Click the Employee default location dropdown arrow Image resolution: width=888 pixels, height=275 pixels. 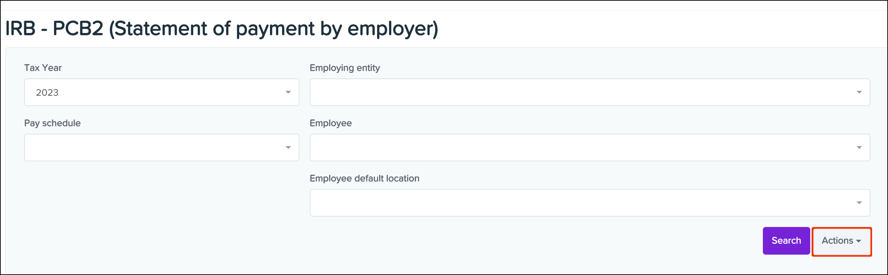click(x=859, y=203)
